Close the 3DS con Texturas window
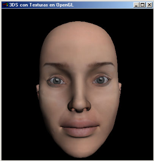 pos(149,5)
